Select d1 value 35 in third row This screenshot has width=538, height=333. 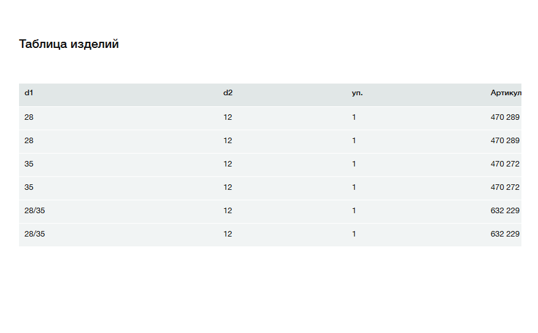coord(29,164)
